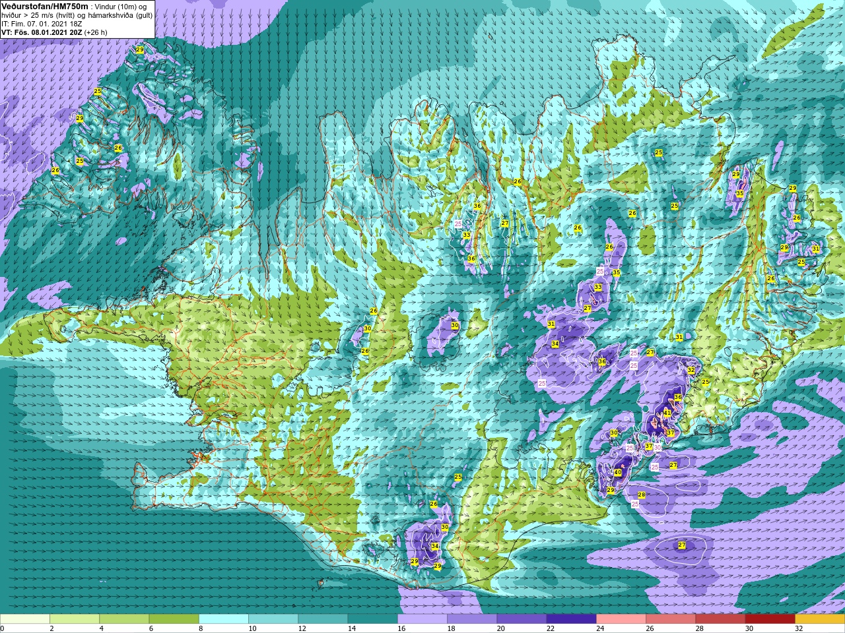Viewport: 845px width, 633px height.
Task: Click the 8 tick label on the color scale
Action: click(x=199, y=629)
